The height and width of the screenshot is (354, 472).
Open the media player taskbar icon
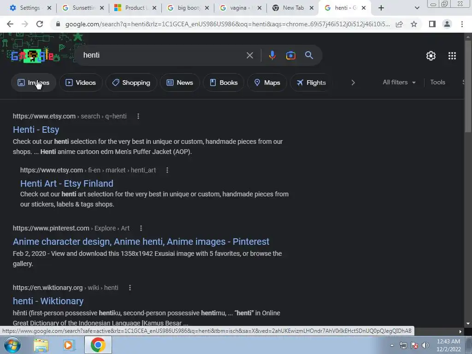pos(69,345)
